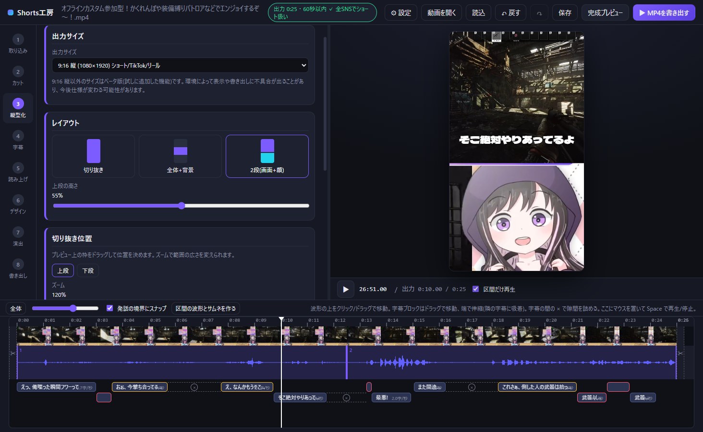This screenshot has height=432, width=703.
Task: Play the preview video
Action: click(345, 289)
